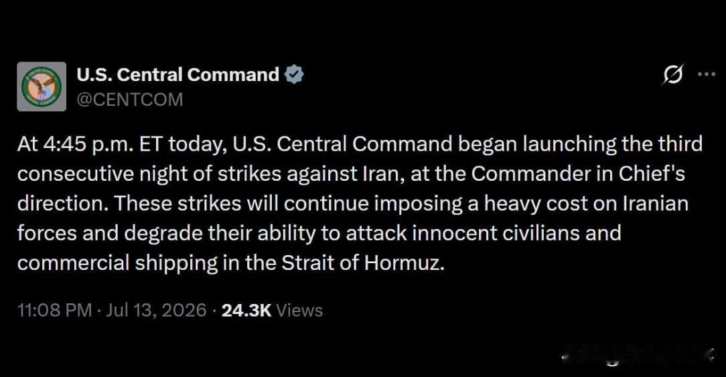Click the eagle emblem inside the avatar
The height and width of the screenshot is (377, 726).
[42, 86]
